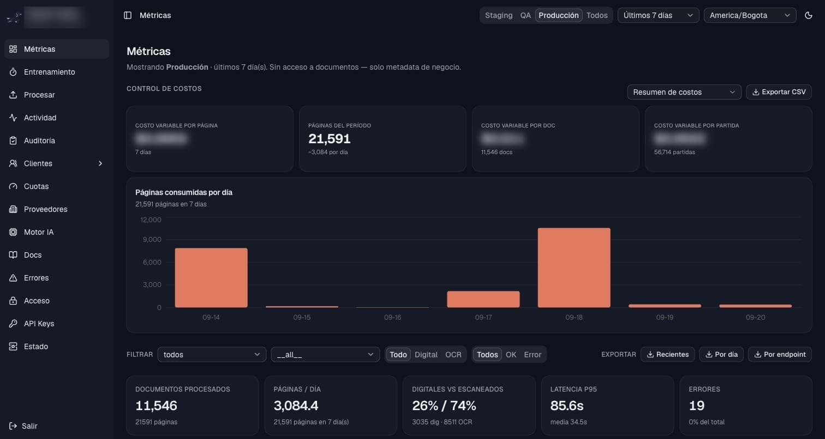The image size is (825, 439).
Task: Click the Digitales vs Escaneados card
Action: pyautogui.click(x=469, y=405)
